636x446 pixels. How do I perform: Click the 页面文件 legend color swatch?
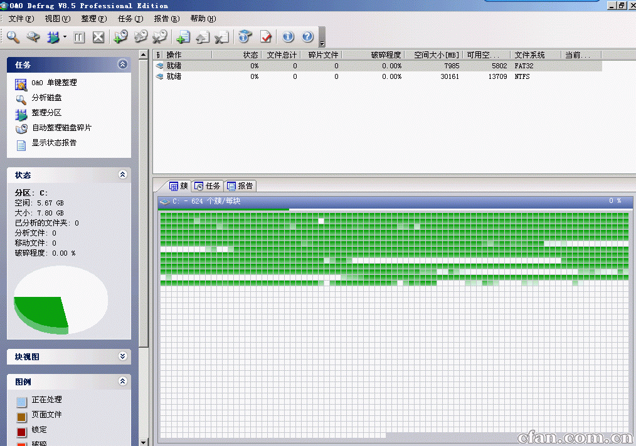coord(21,417)
